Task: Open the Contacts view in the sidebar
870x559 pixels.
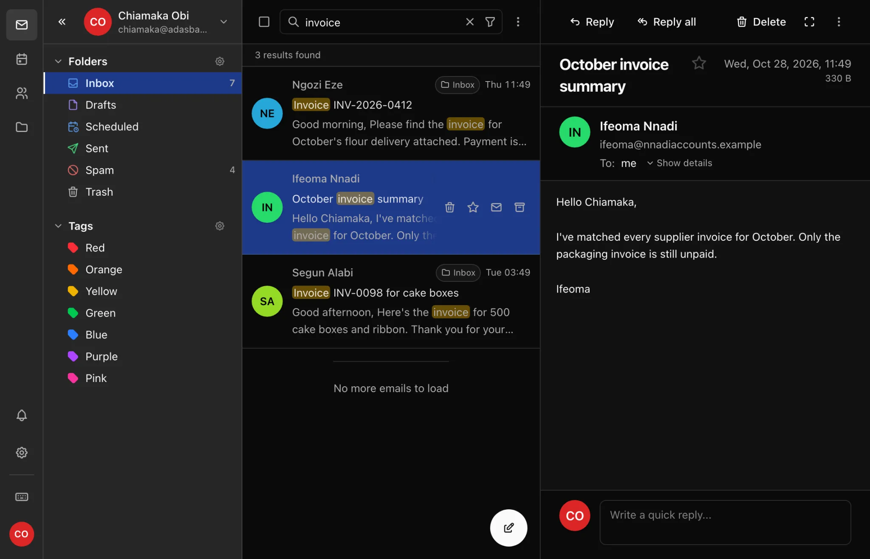Action: click(22, 93)
